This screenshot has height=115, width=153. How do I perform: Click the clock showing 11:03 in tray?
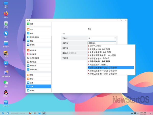(143, 113)
